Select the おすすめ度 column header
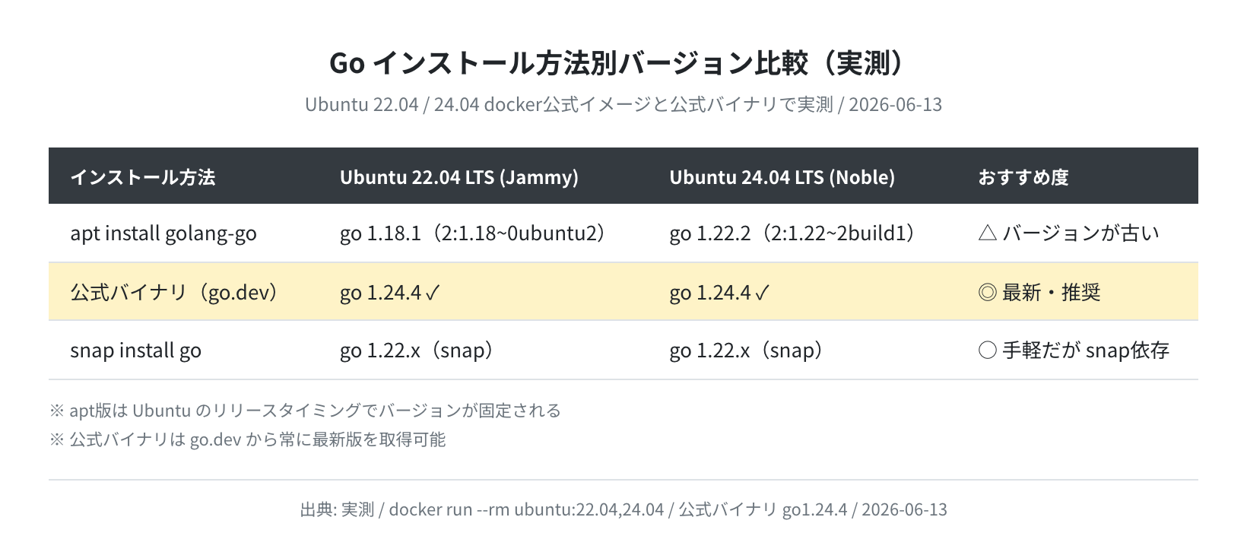Viewport: 1247px width, 552px height. 1023,177
